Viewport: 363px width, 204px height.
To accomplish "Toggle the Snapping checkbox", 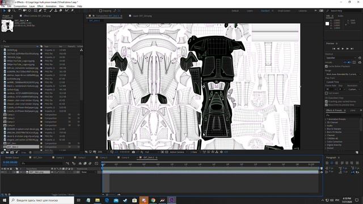I will [x=100, y=11].
